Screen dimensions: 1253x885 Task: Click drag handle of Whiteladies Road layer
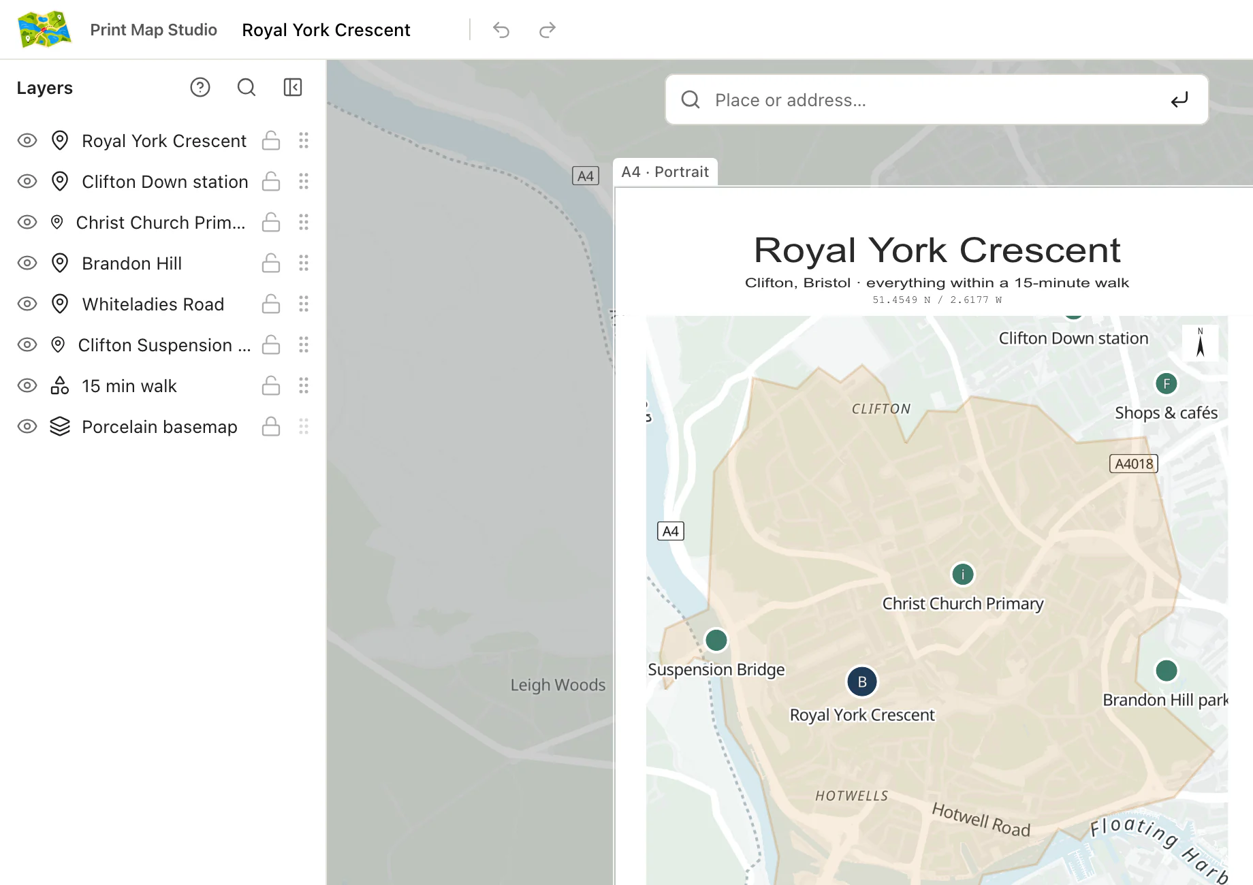click(304, 304)
